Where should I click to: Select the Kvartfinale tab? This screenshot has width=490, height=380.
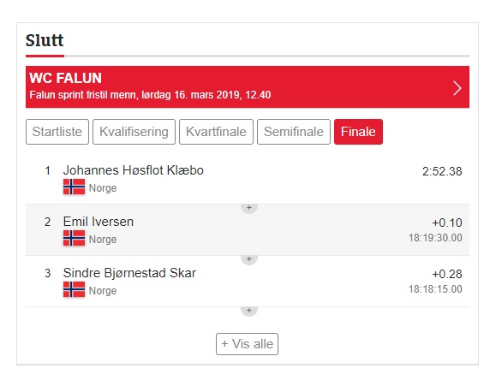point(216,132)
